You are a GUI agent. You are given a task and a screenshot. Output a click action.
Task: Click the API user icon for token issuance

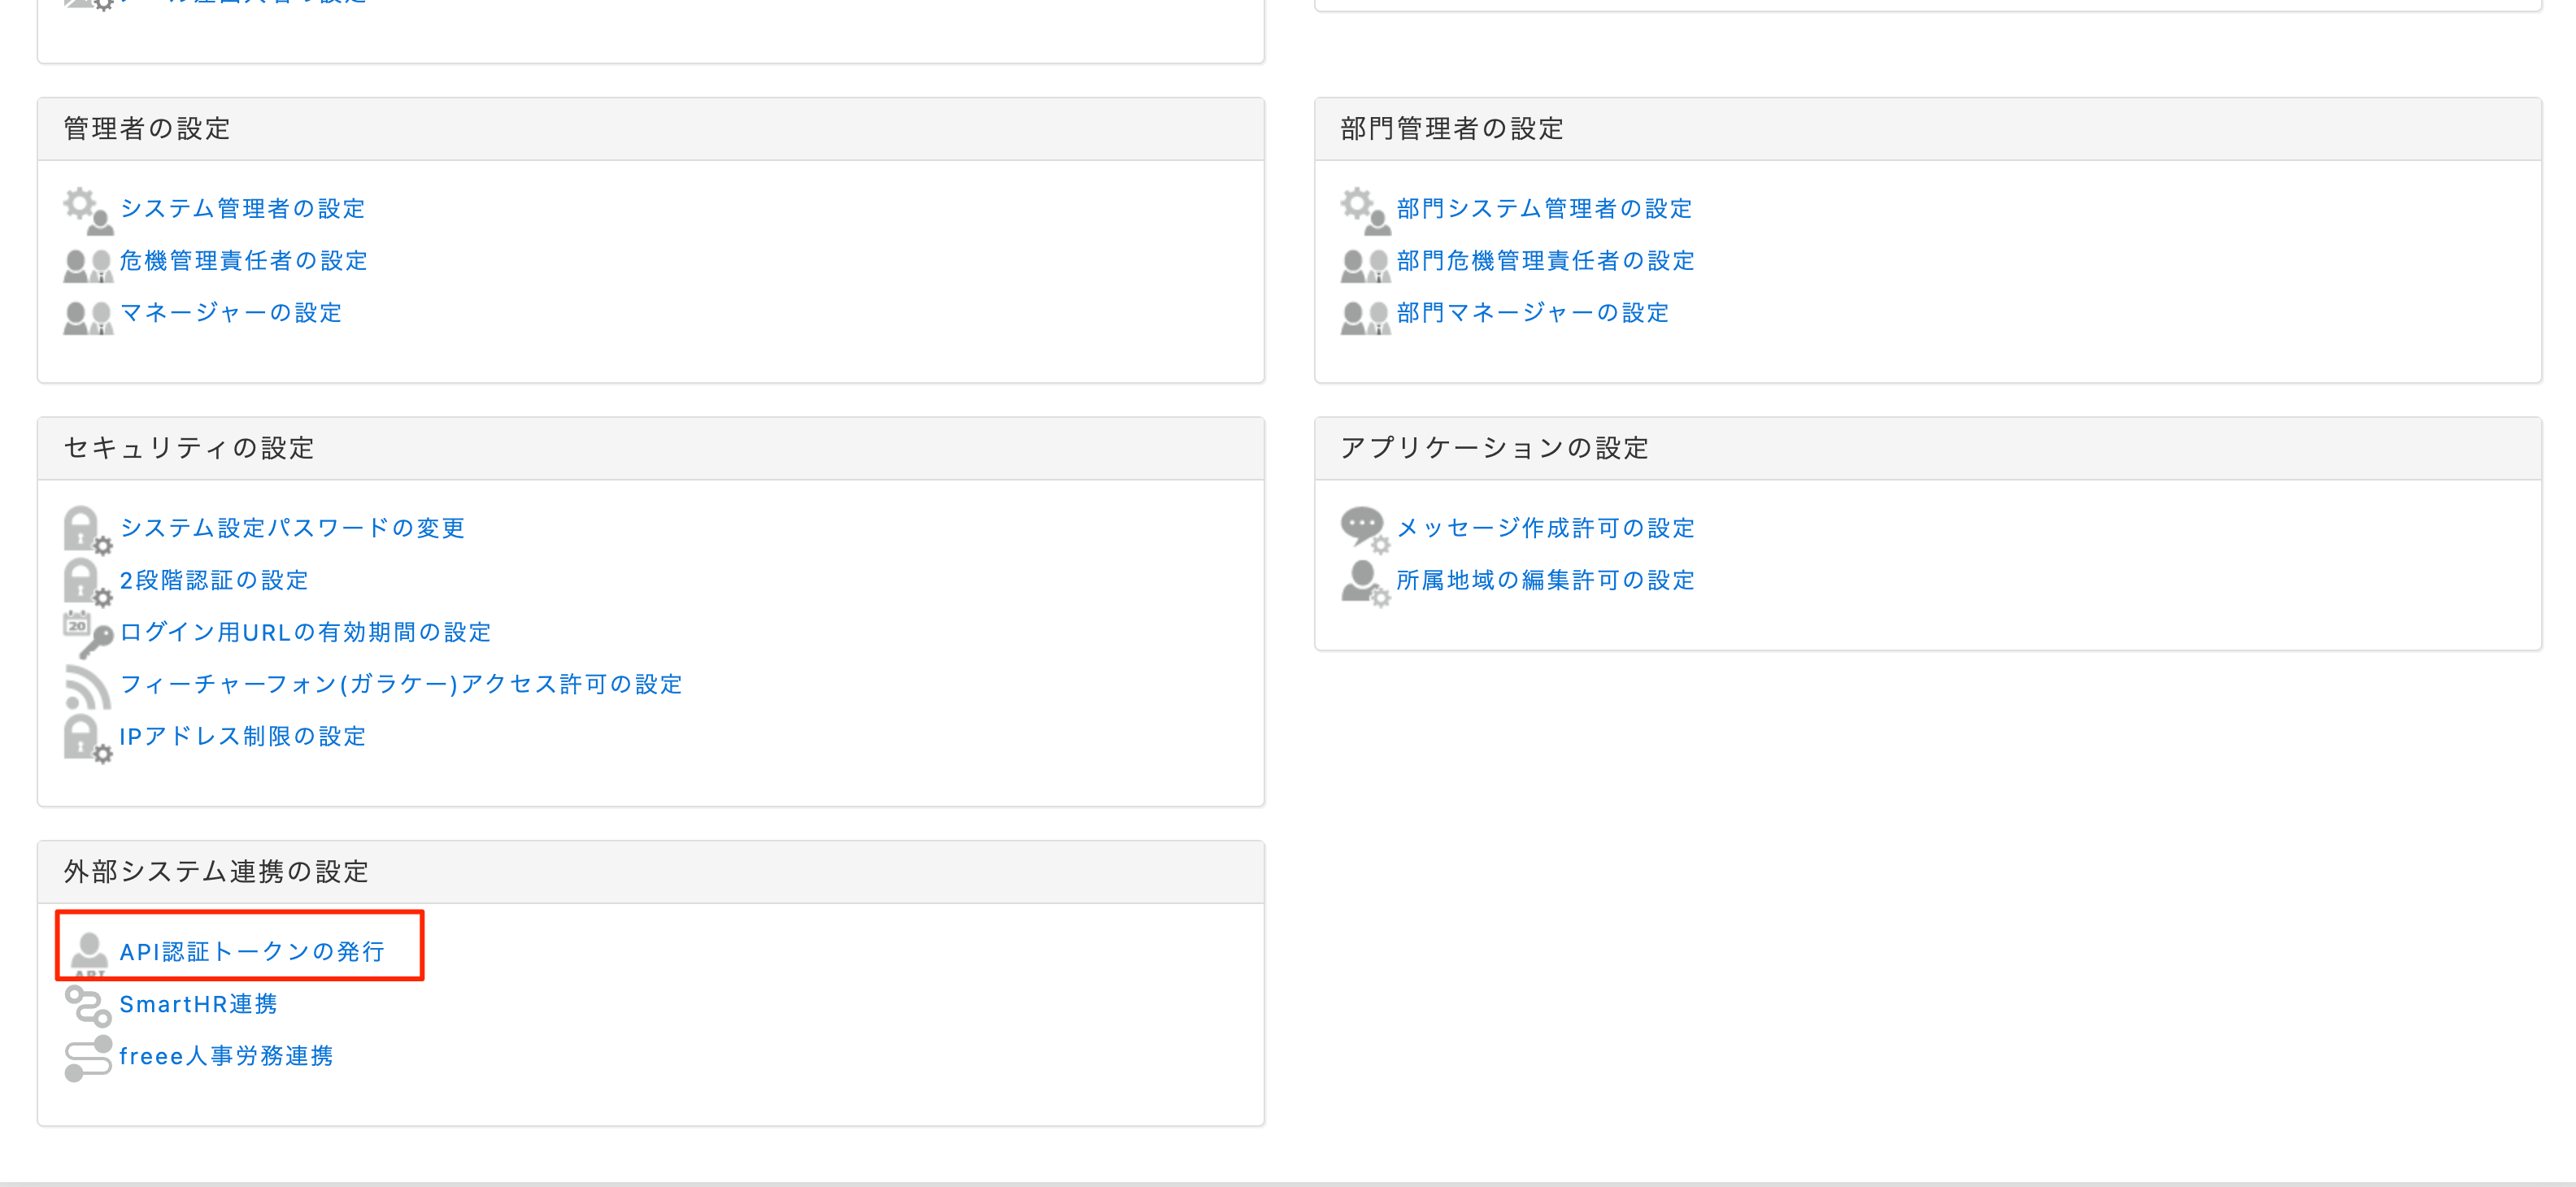[x=89, y=952]
